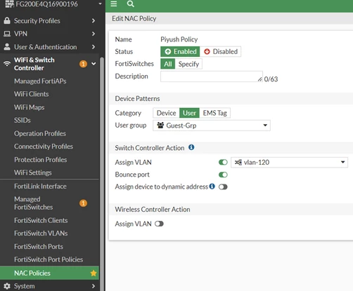Click the Security Profiles lock icon

(x=7, y=20)
